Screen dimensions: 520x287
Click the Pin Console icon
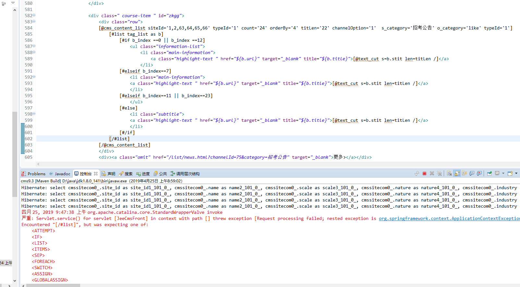[490, 174]
